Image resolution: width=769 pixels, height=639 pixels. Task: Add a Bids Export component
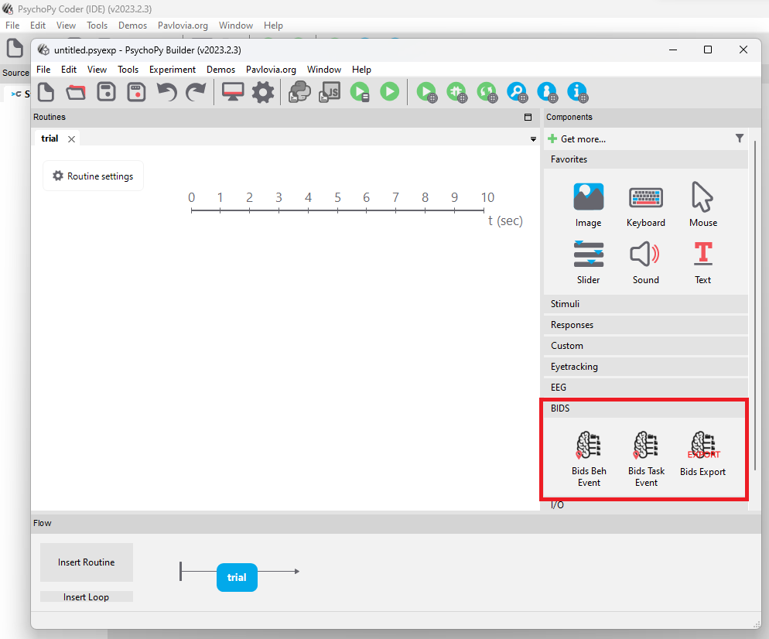702,454
